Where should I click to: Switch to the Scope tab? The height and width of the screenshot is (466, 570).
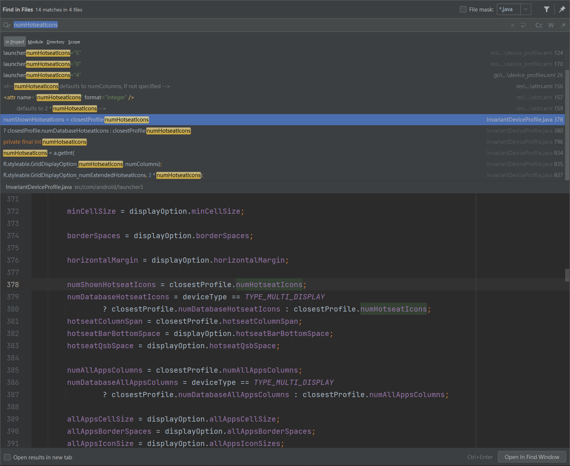point(74,42)
